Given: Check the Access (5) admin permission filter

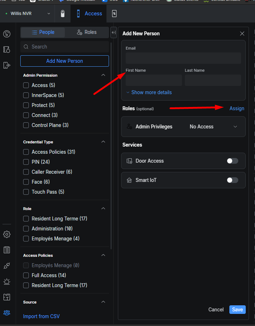Looking at the screenshot, I should [x=26, y=85].
